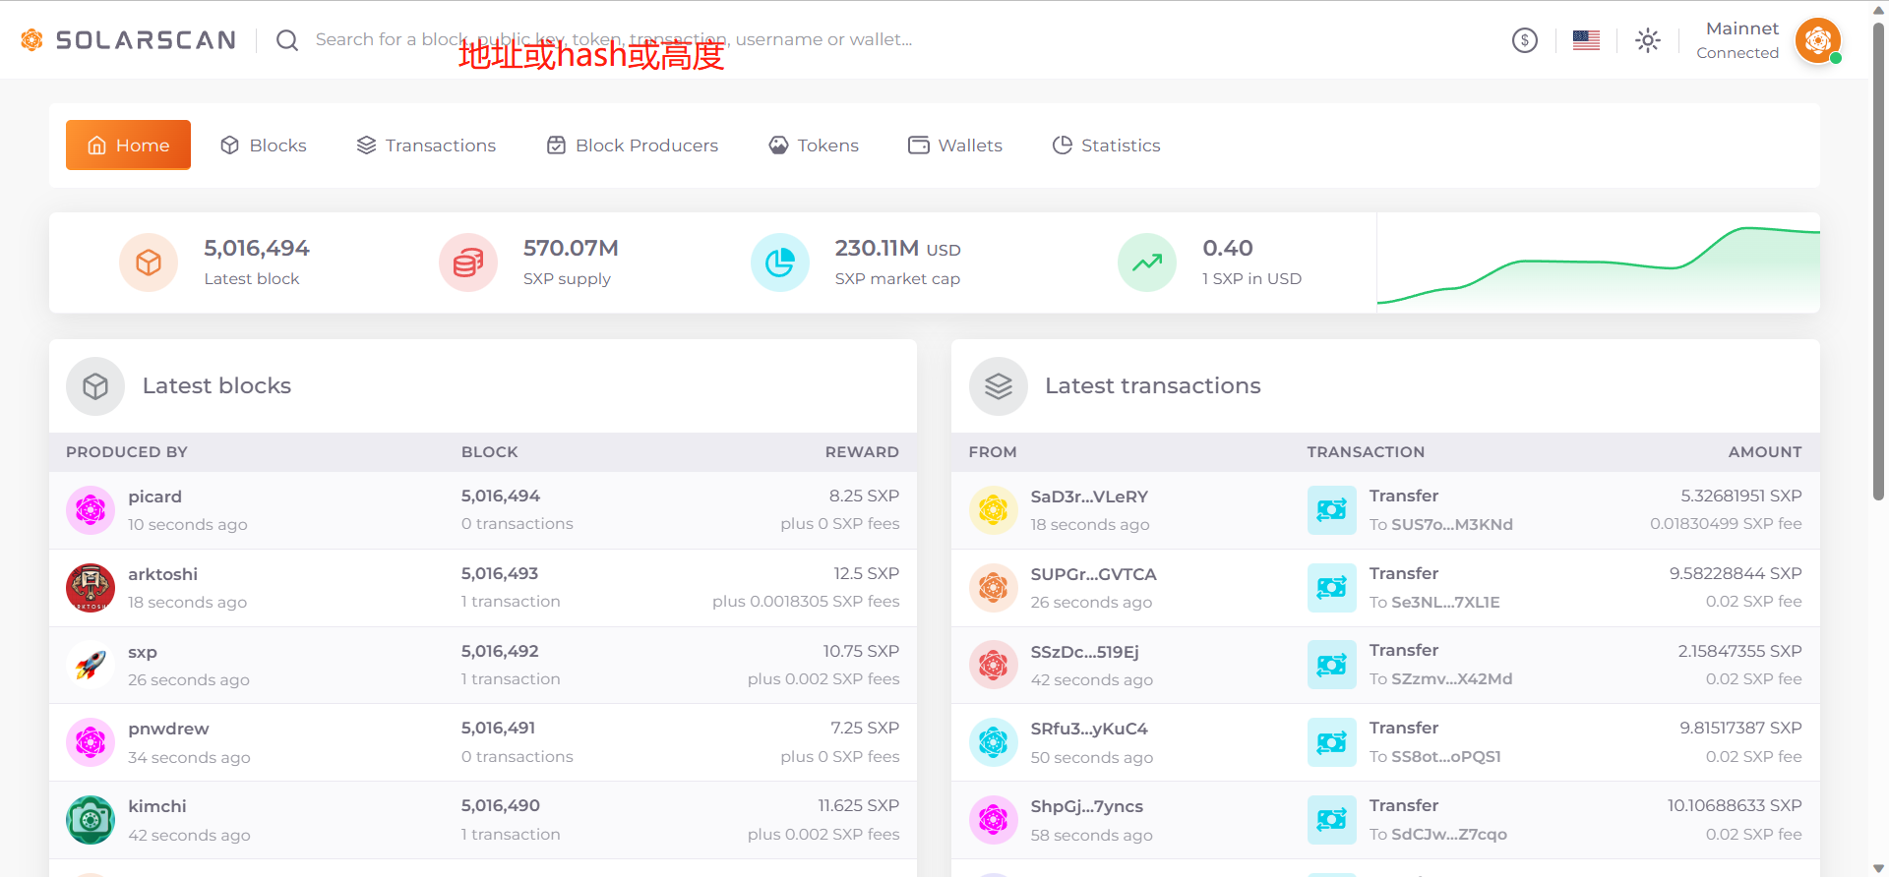Viewport: 1889px width, 877px height.
Task: Open arktoshi's avatar
Action: (x=91, y=588)
